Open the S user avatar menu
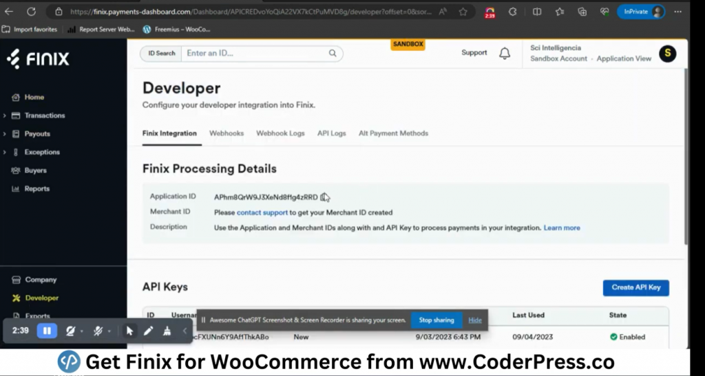705x376 pixels. click(x=667, y=54)
